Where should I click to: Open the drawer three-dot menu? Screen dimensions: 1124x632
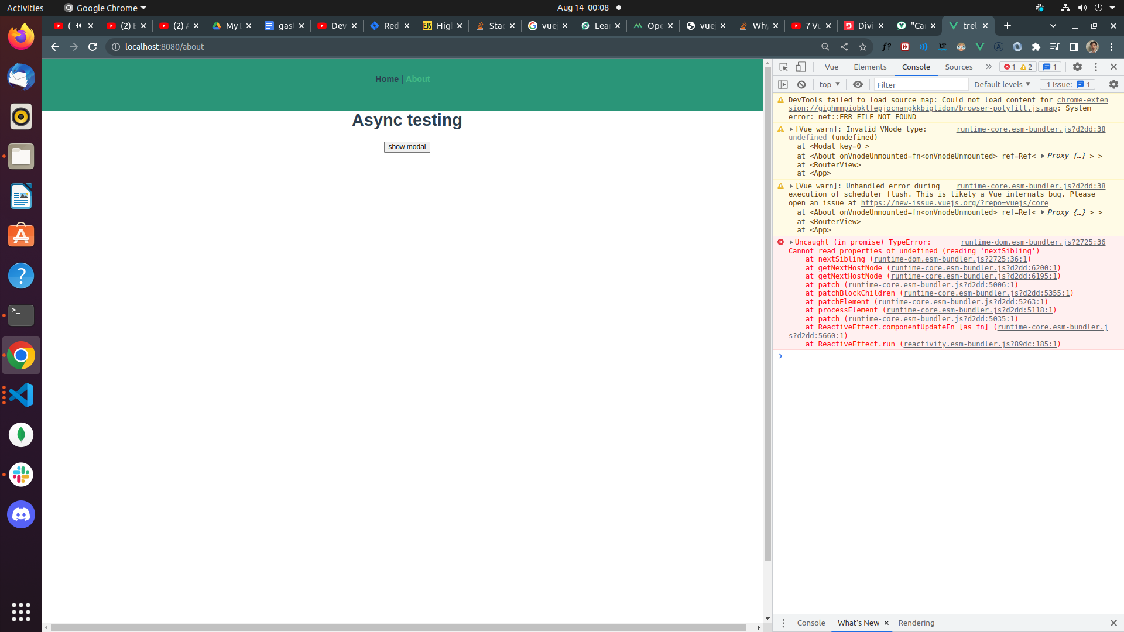783,623
